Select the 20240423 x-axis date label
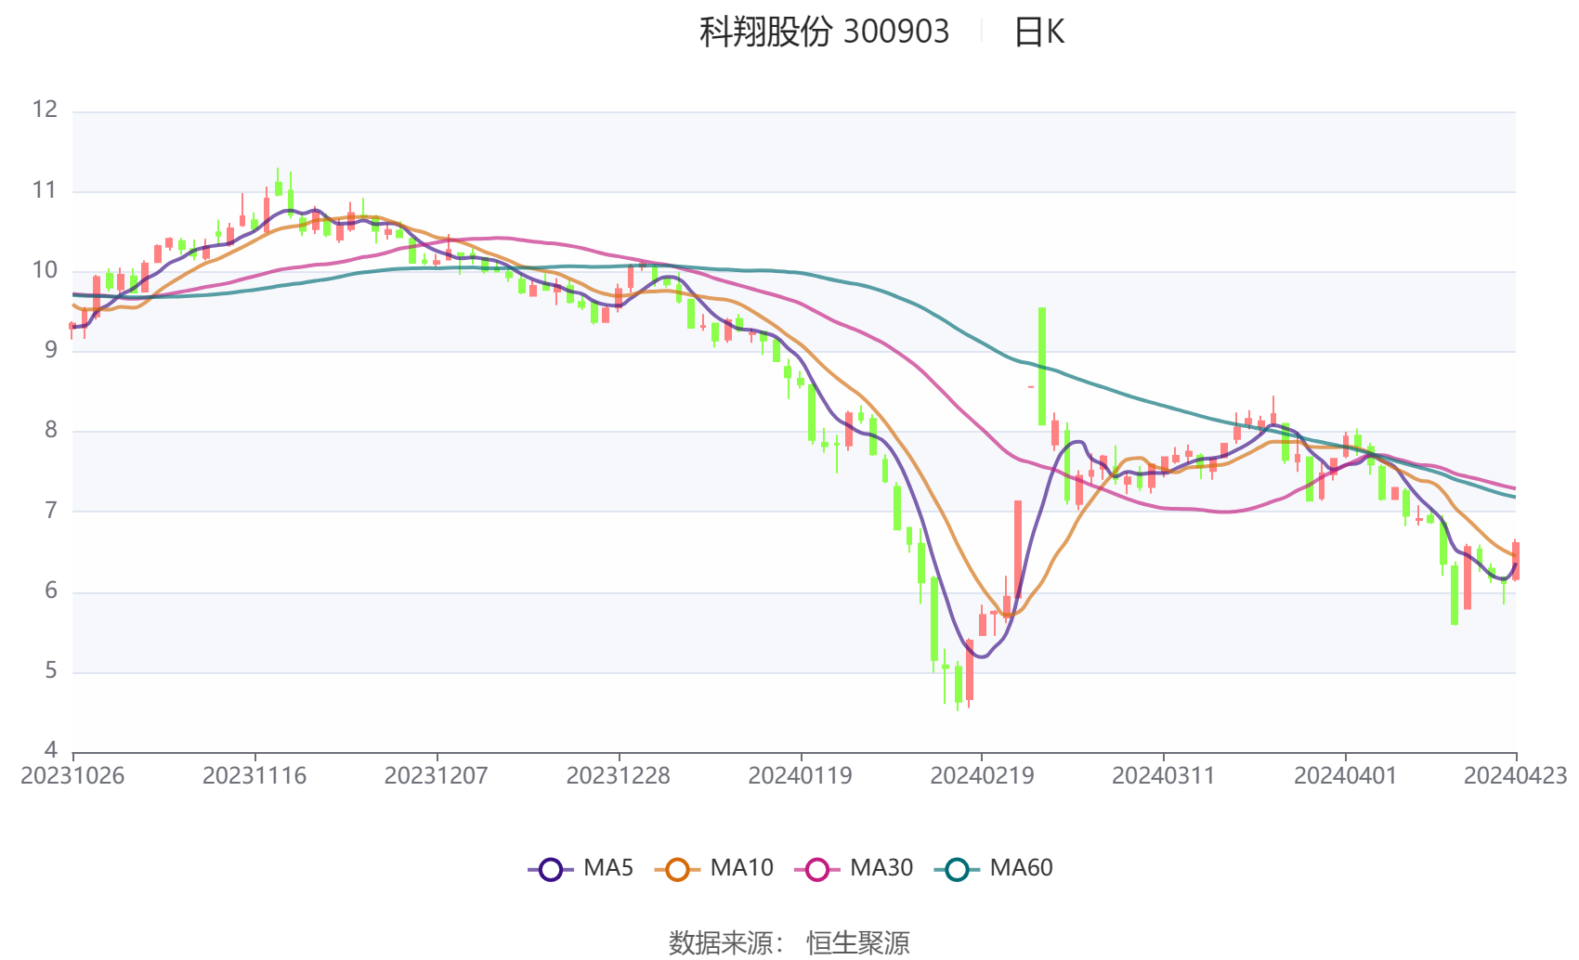 click(1516, 776)
